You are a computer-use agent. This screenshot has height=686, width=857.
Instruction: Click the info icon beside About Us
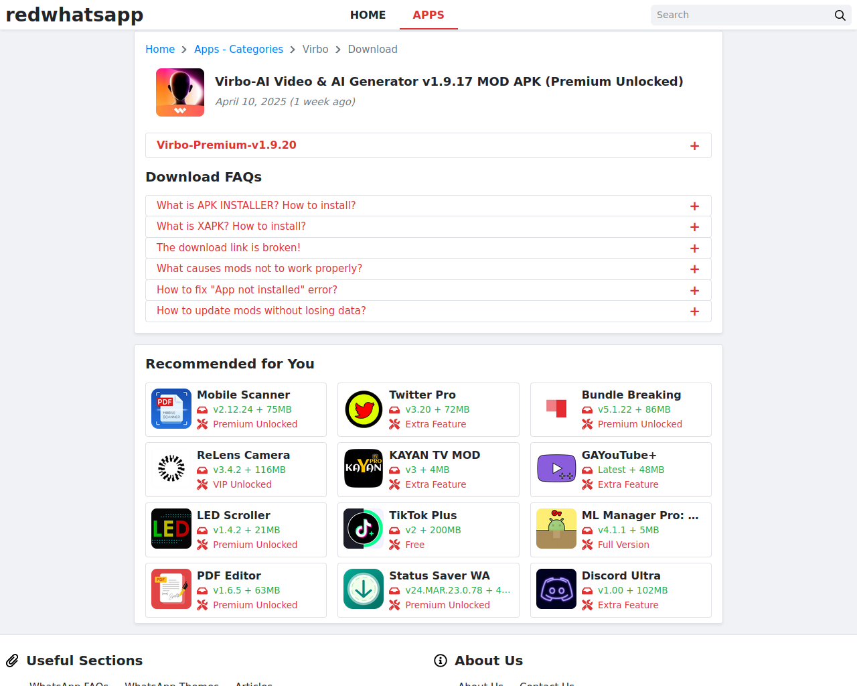click(441, 661)
